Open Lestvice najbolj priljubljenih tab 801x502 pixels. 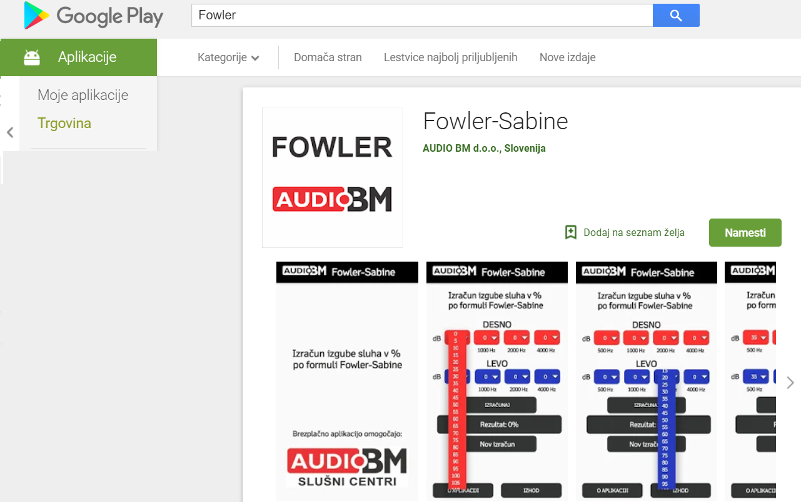tap(451, 57)
